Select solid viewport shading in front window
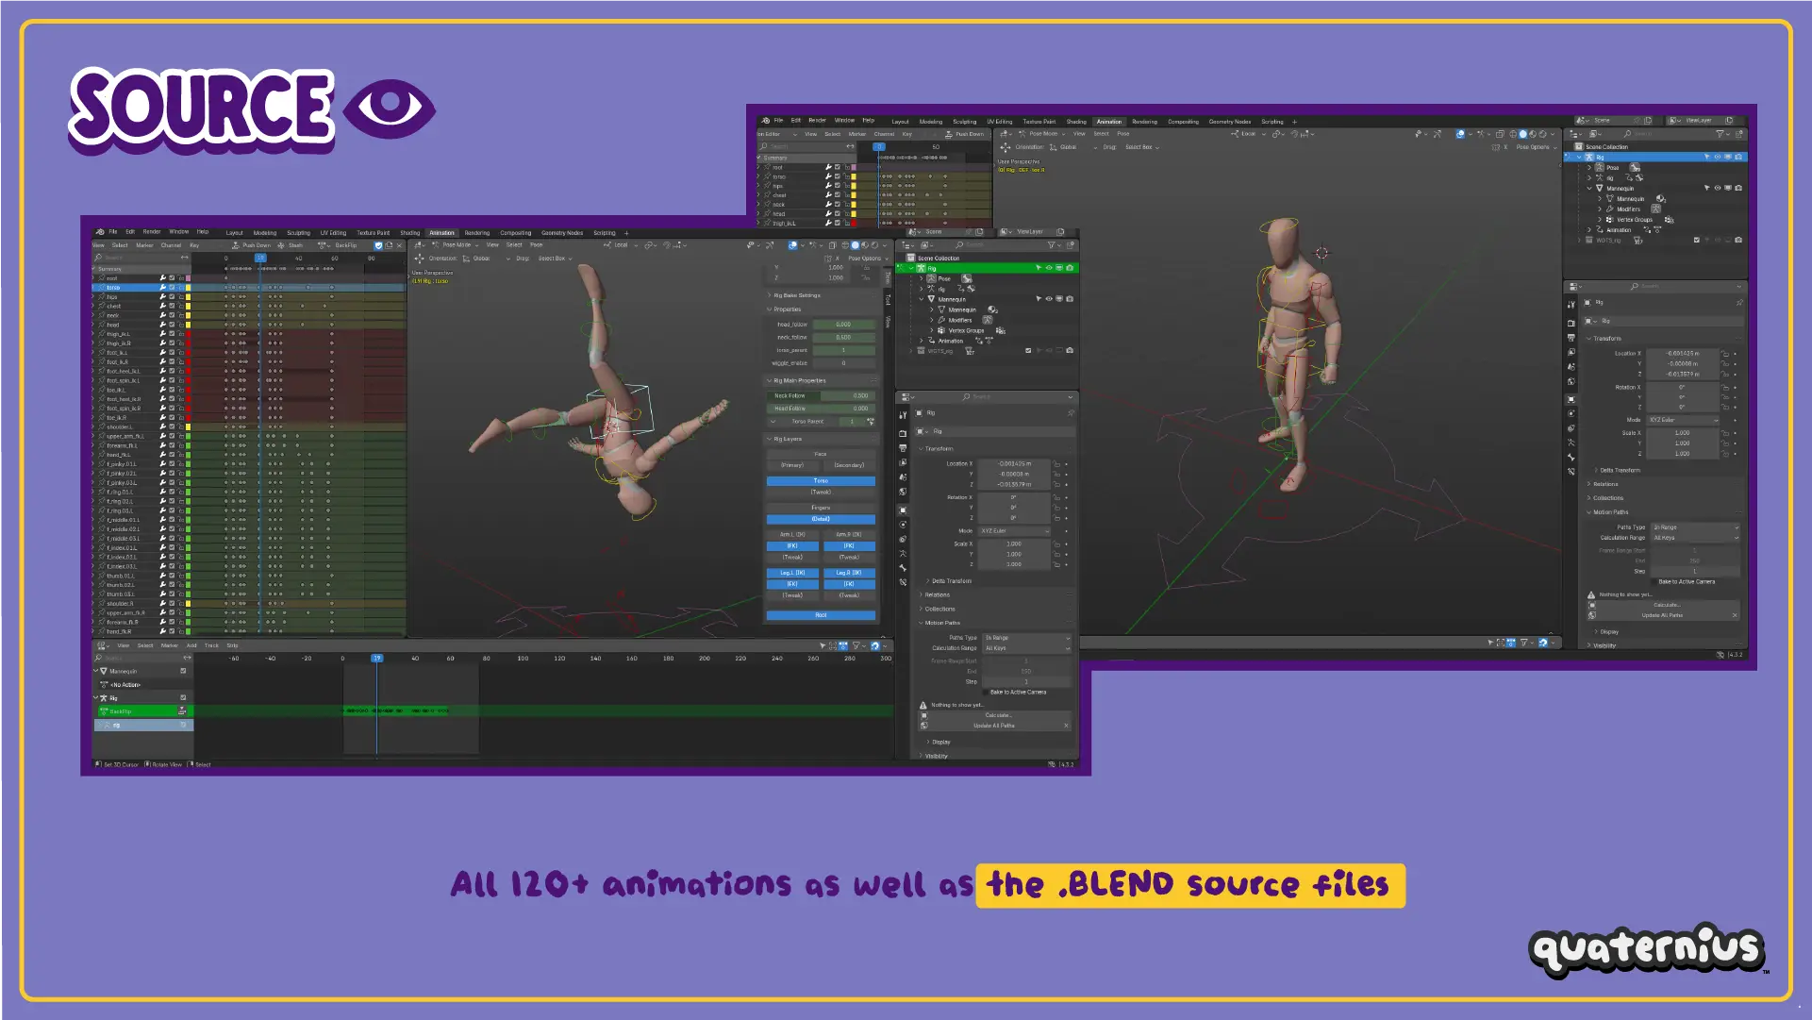Image resolution: width=1812 pixels, height=1020 pixels. pyautogui.click(x=856, y=245)
